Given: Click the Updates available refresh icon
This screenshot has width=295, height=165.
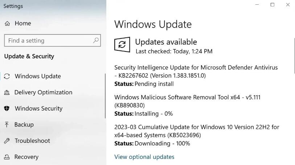Looking at the screenshot, I should [x=122, y=45].
